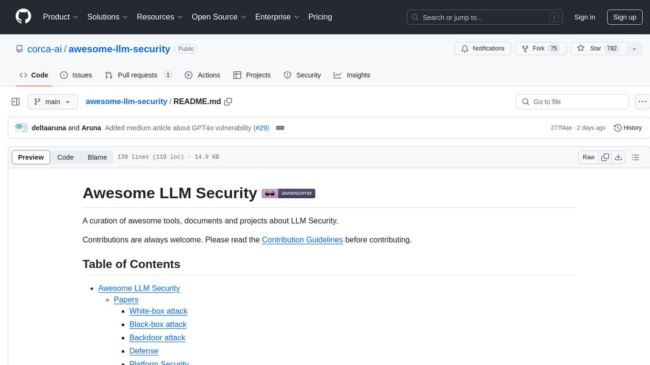Fork the repository
This screenshot has width=650, height=365.
(541, 49)
